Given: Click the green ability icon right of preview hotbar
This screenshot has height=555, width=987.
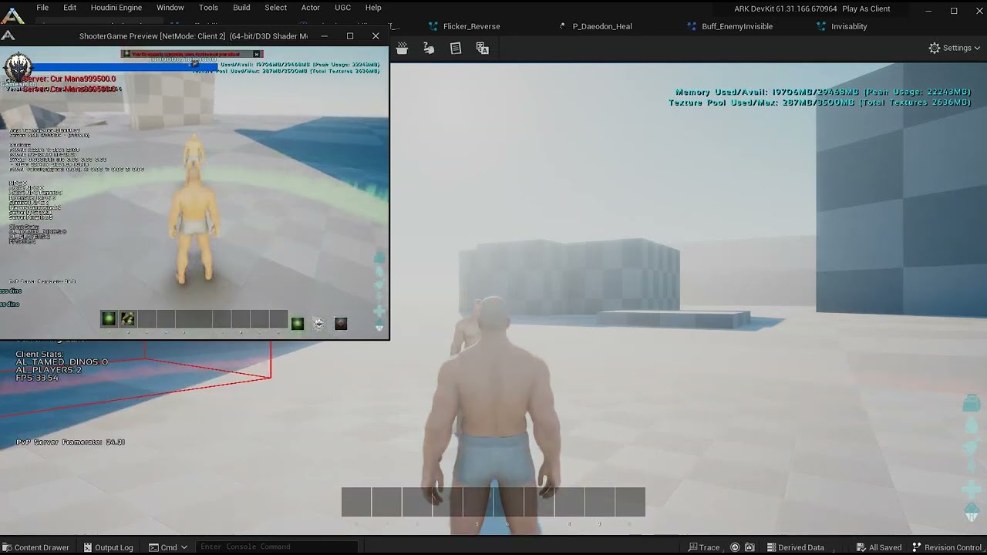Looking at the screenshot, I should point(297,324).
